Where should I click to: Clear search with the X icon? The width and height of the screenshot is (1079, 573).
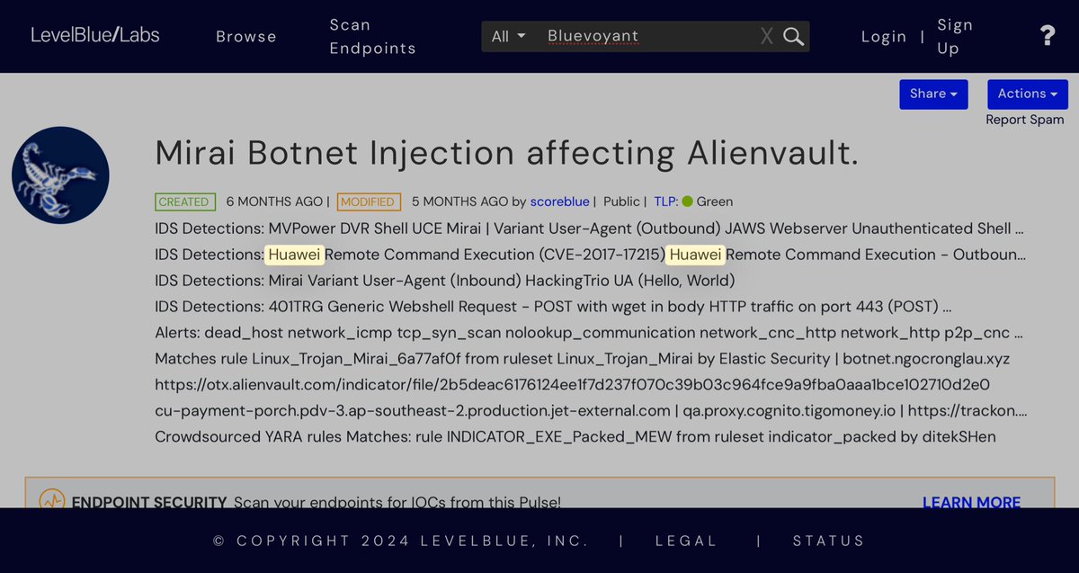pos(766,36)
